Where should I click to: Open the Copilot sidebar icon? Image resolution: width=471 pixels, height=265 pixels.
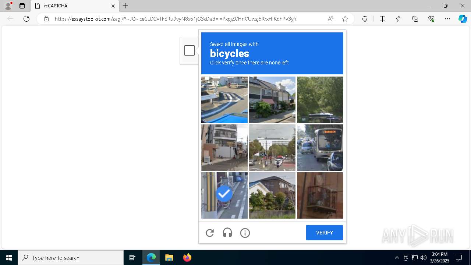(463, 19)
